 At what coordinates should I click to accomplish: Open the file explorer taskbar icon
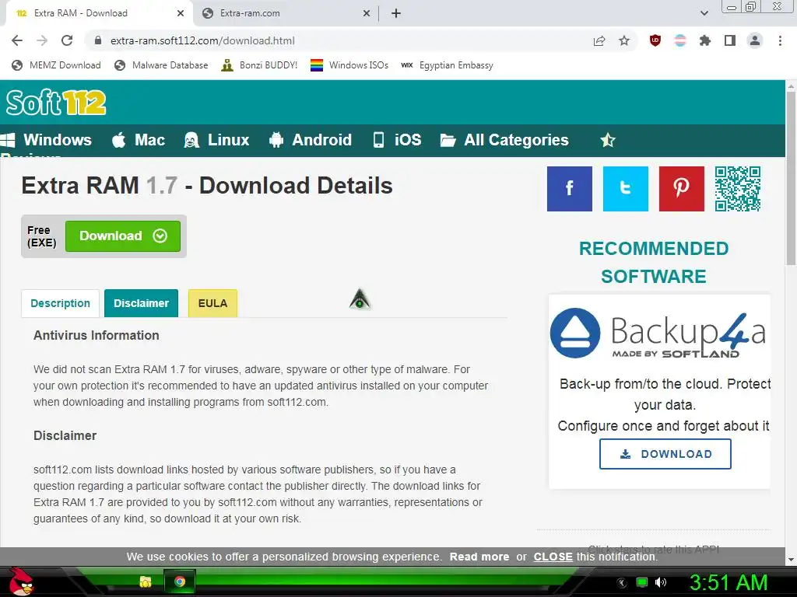click(x=146, y=581)
